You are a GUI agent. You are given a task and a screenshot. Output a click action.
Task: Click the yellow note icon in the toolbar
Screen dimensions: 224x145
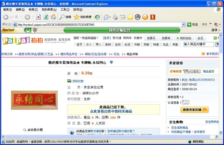click(x=130, y=17)
